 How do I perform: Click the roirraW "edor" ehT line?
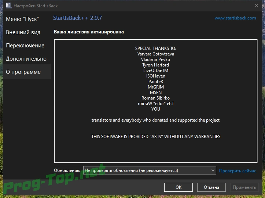tap(156, 104)
